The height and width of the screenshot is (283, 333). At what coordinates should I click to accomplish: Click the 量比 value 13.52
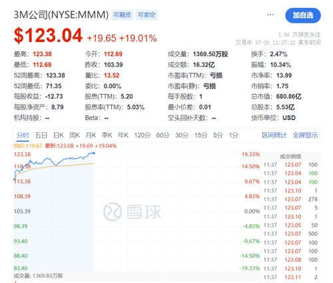(x=111, y=75)
